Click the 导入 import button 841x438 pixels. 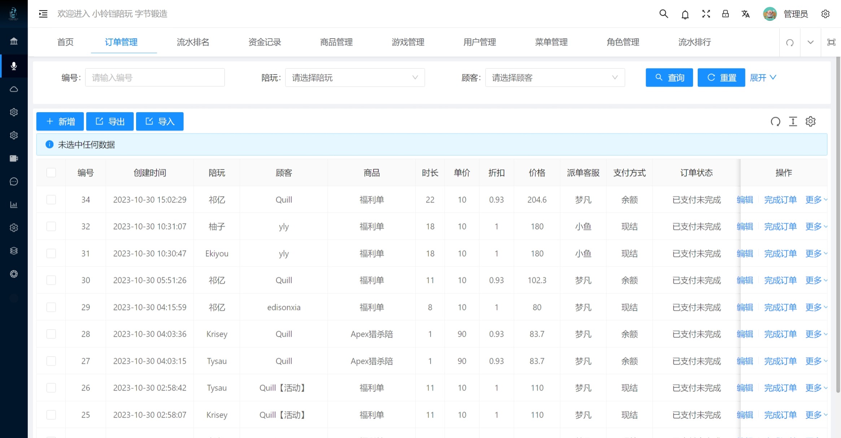[160, 121]
